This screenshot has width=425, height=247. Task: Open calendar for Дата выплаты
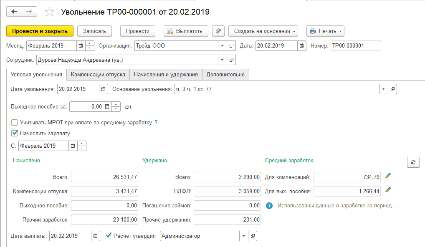pos(96,236)
